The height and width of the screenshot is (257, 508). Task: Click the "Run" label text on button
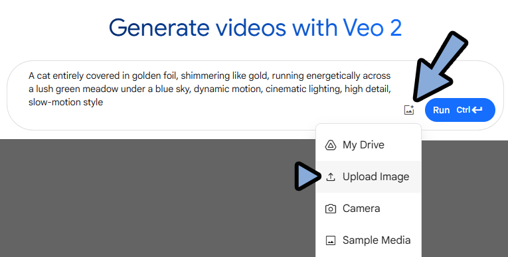(441, 110)
